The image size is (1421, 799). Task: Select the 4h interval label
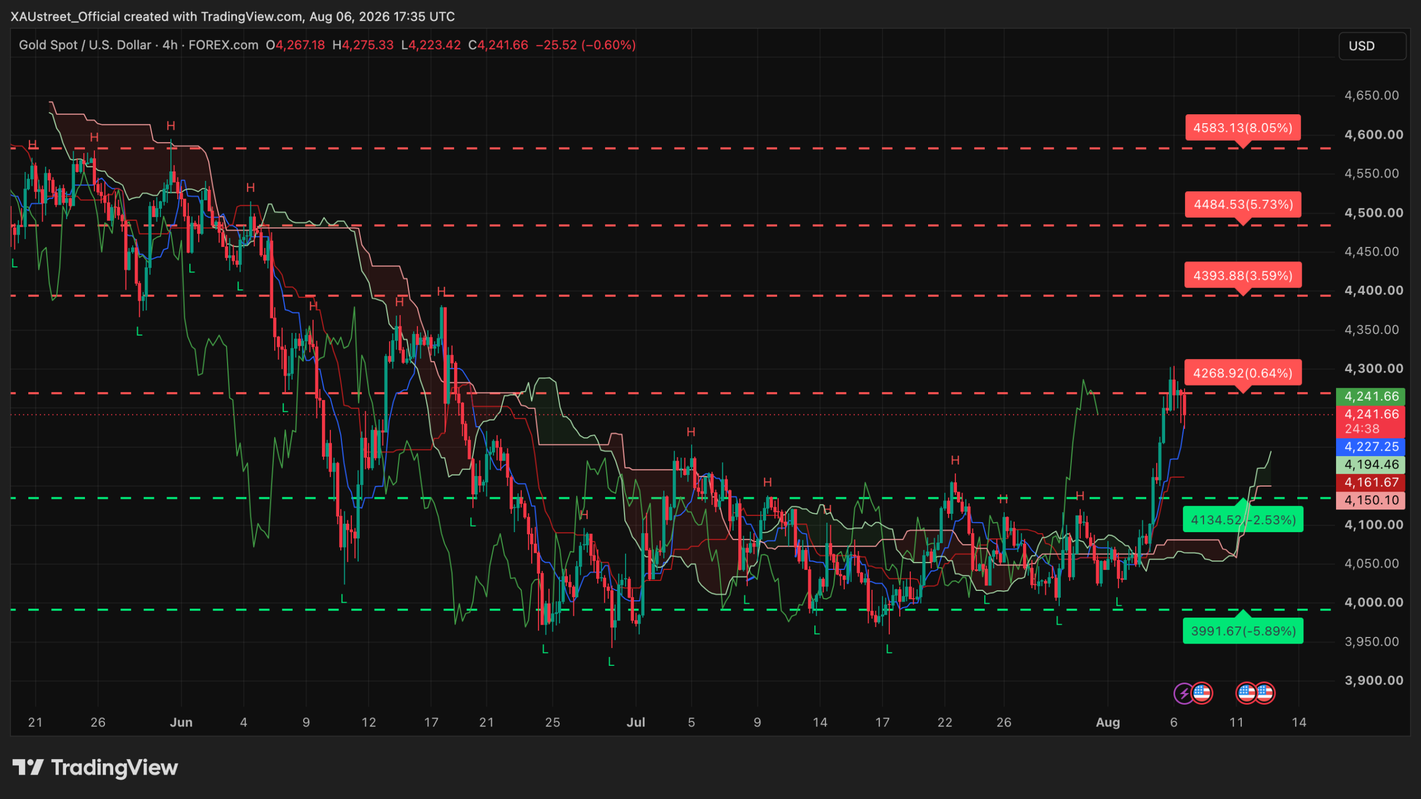click(170, 45)
